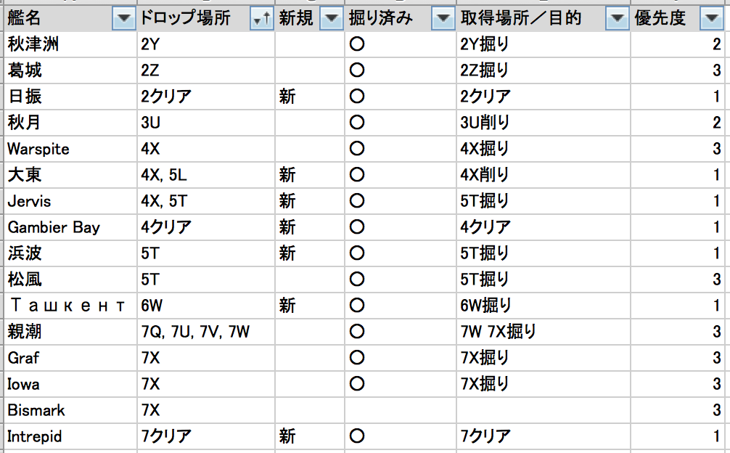Click drop location cell 6W

(206, 306)
